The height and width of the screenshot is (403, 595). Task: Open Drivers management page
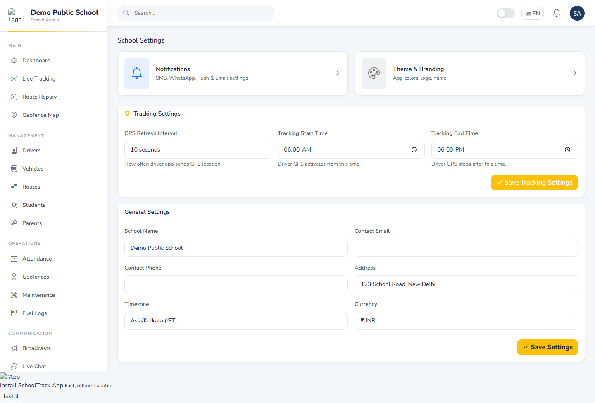coord(54,151)
